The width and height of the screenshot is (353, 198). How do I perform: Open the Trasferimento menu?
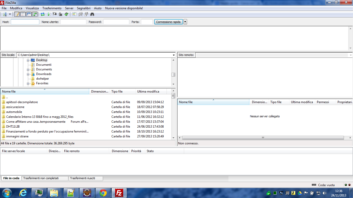(52, 8)
